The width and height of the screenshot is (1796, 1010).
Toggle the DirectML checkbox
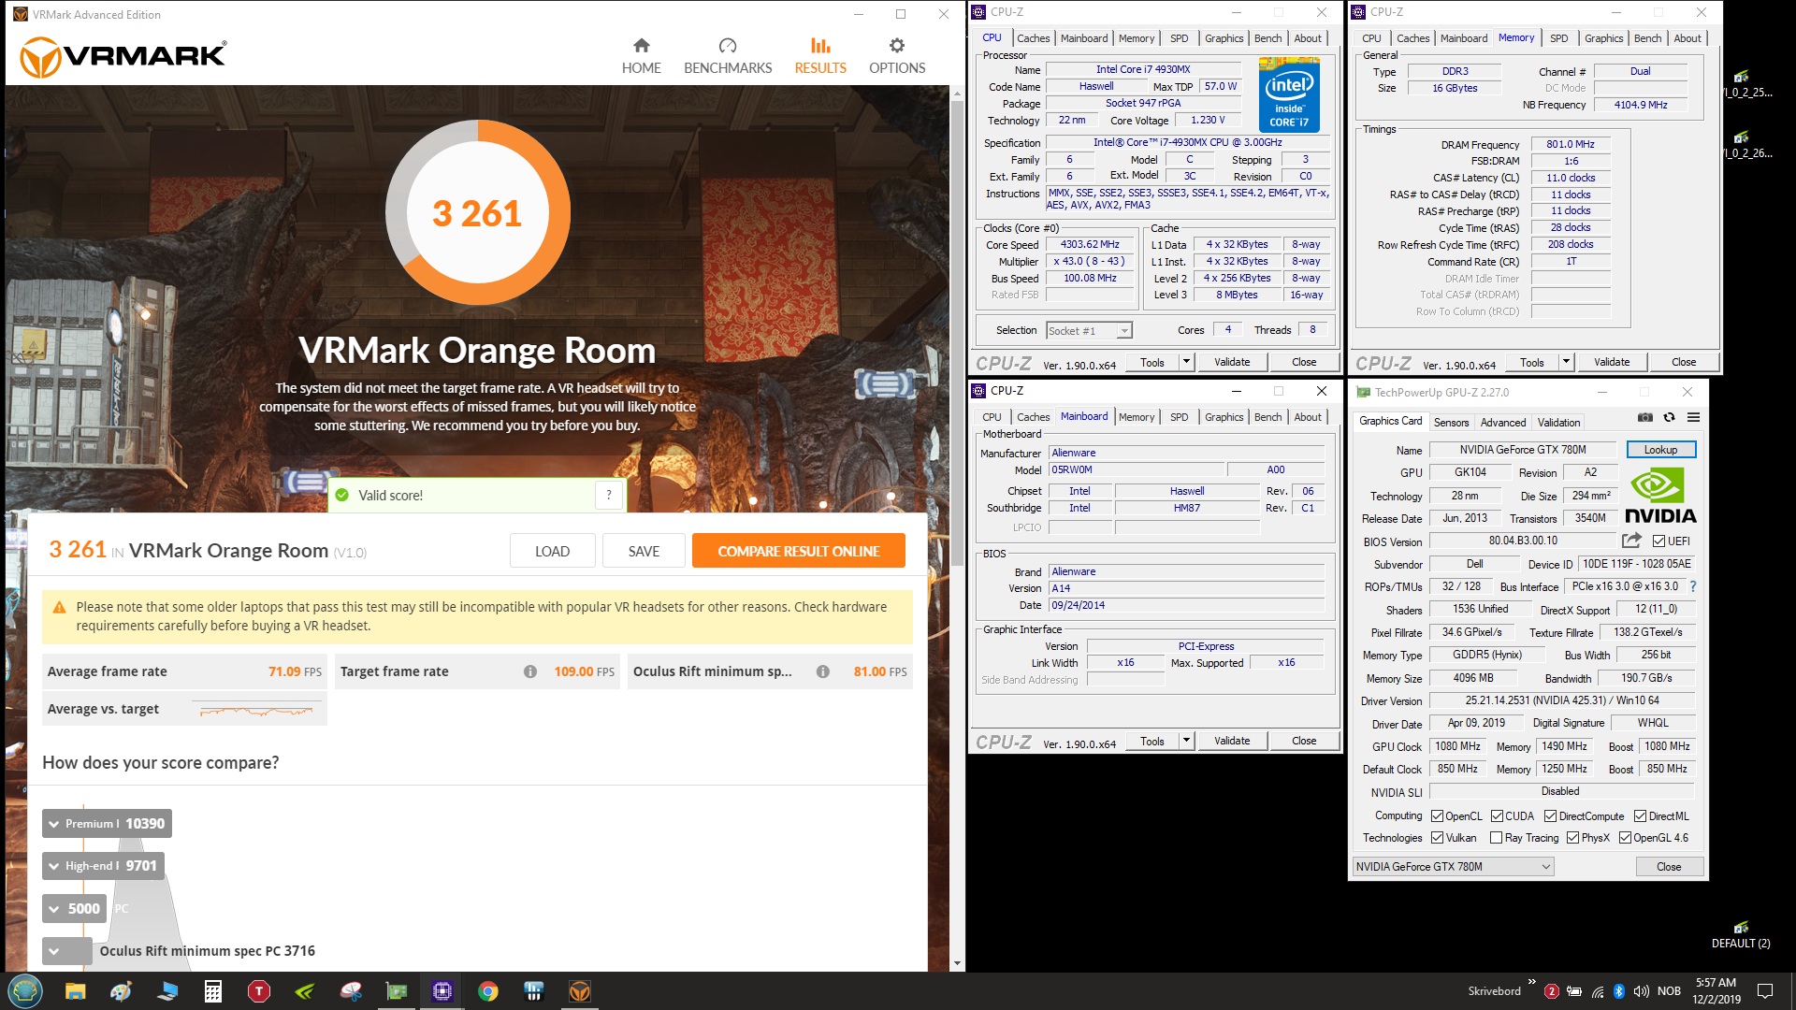tap(1640, 816)
